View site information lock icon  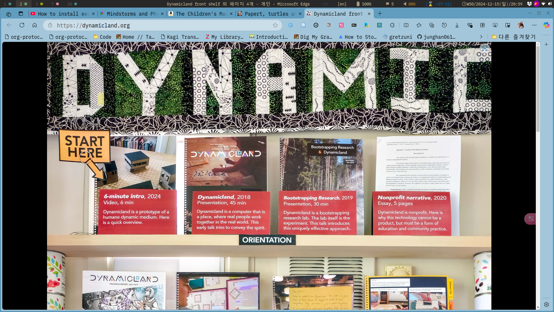point(50,25)
